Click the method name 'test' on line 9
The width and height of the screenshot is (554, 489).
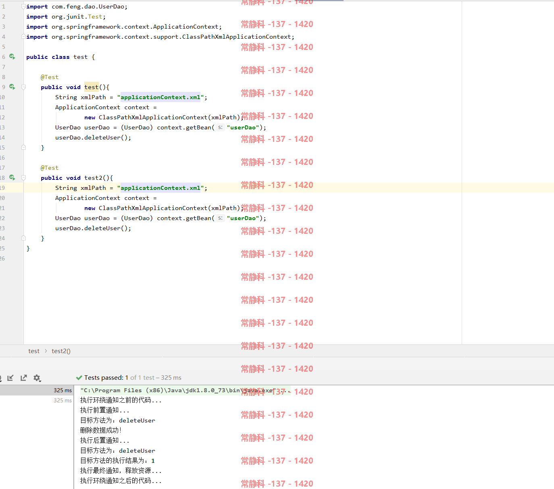click(92, 87)
